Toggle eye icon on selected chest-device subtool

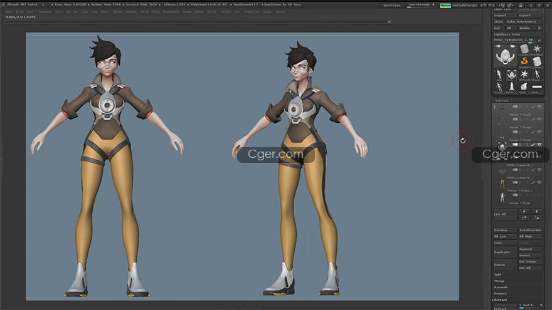[x=539, y=145]
